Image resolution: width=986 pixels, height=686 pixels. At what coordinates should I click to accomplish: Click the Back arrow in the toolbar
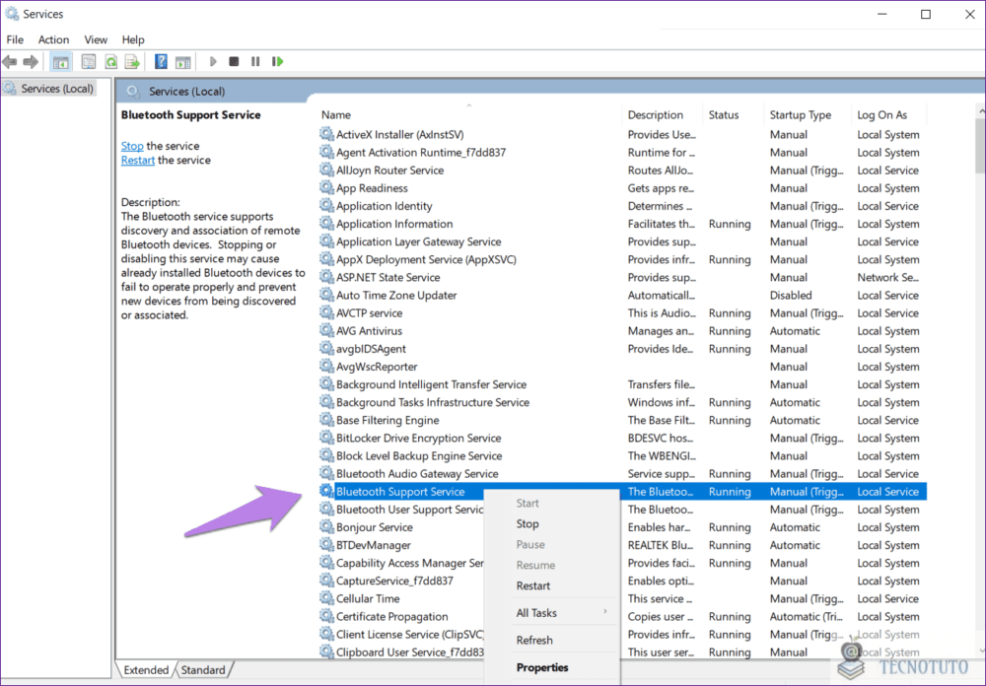click(10, 62)
